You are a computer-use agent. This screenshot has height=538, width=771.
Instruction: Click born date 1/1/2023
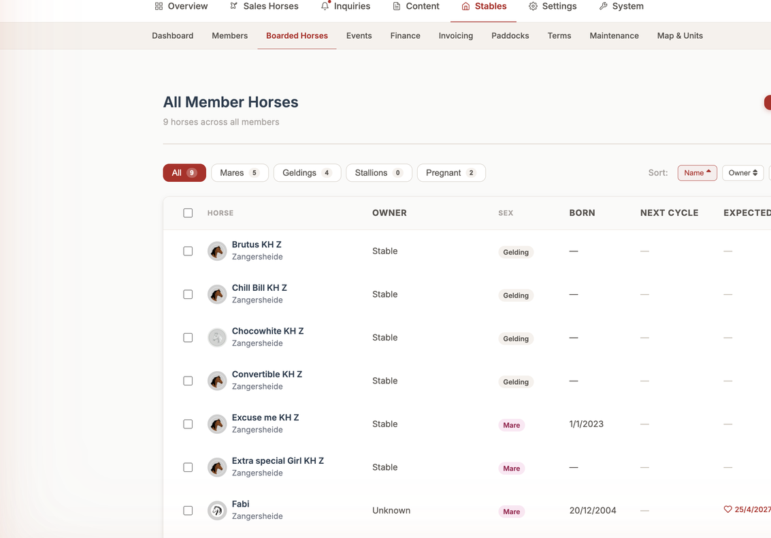coord(586,424)
